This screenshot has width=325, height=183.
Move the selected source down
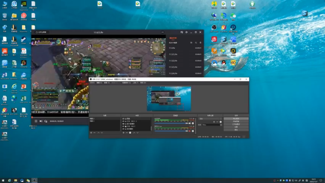coord(137,133)
